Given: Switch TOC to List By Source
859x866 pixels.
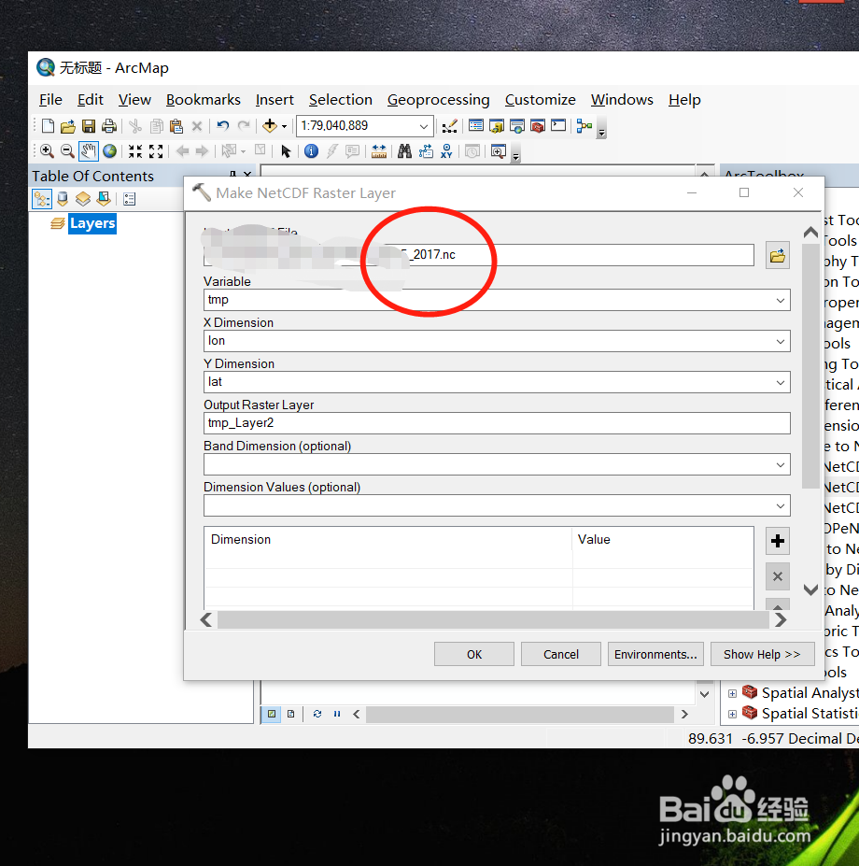Looking at the screenshot, I should click(63, 199).
